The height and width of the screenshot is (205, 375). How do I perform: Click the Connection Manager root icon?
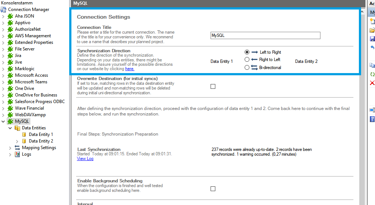(4, 10)
